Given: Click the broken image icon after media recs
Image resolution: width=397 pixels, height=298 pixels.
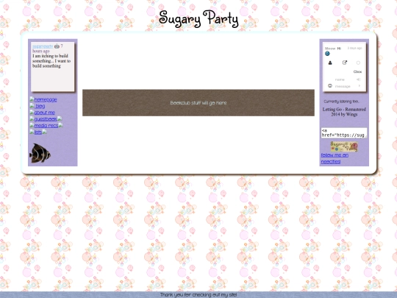Looking at the screenshot, I should (x=60, y=125).
